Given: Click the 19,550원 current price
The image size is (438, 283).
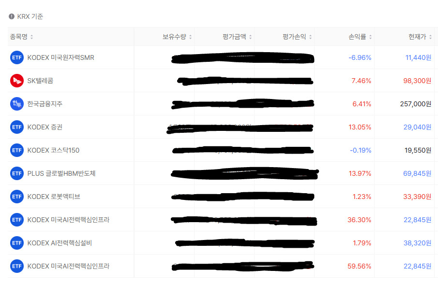Looking at the screenshot, I should pos(418,150).
